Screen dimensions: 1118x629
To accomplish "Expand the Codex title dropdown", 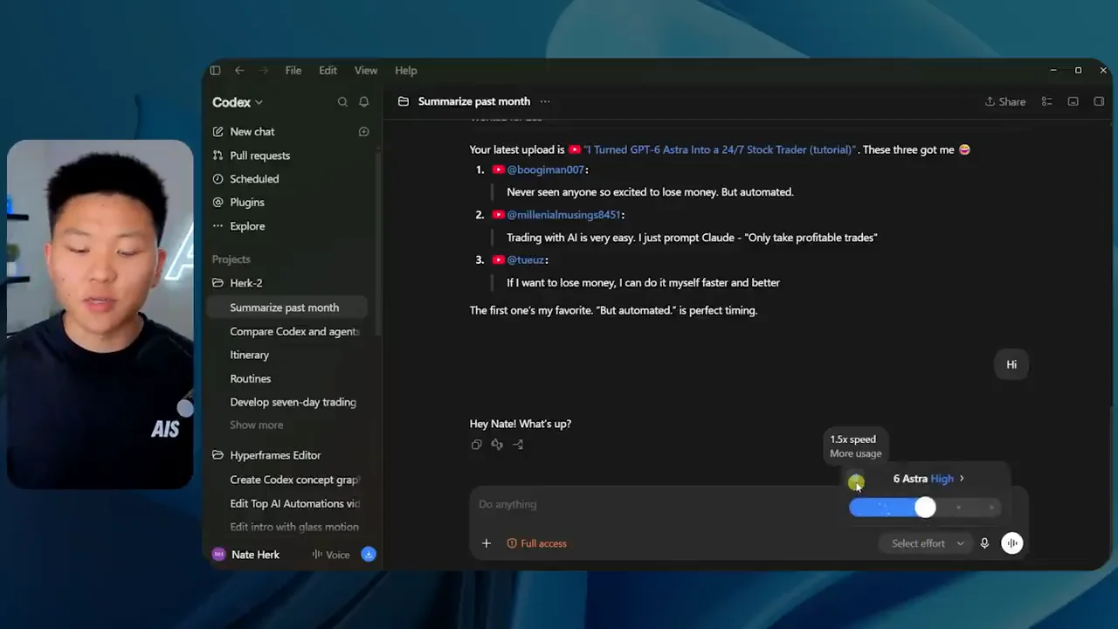I will tap(238, 102).
